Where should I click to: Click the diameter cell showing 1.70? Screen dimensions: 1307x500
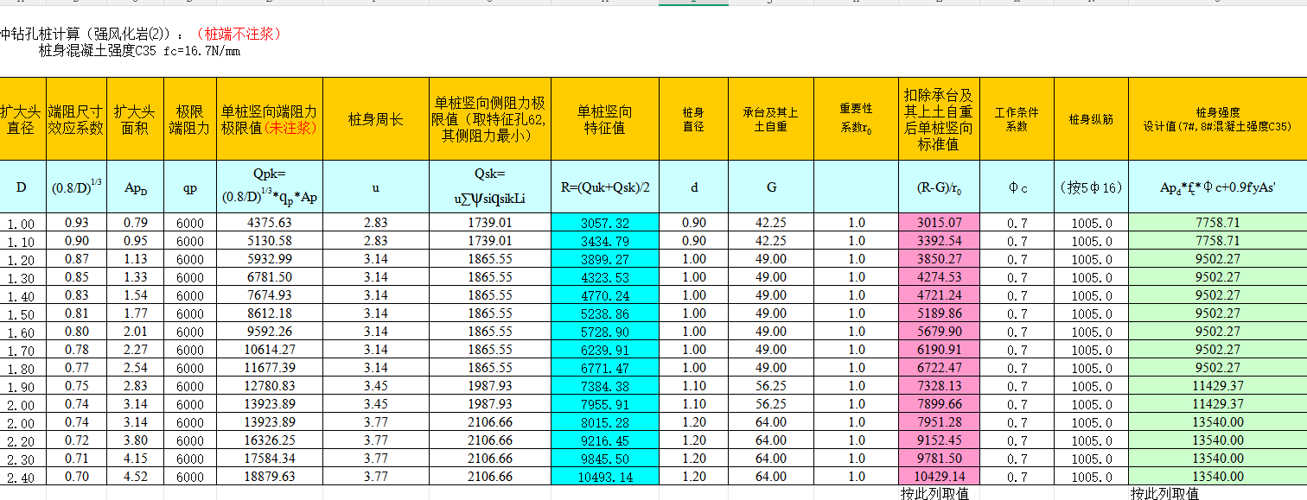point(22,350)
